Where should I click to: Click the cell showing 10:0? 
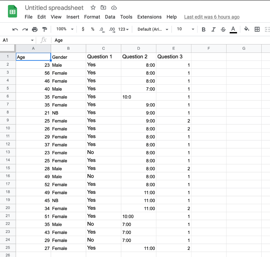(139, 97)
